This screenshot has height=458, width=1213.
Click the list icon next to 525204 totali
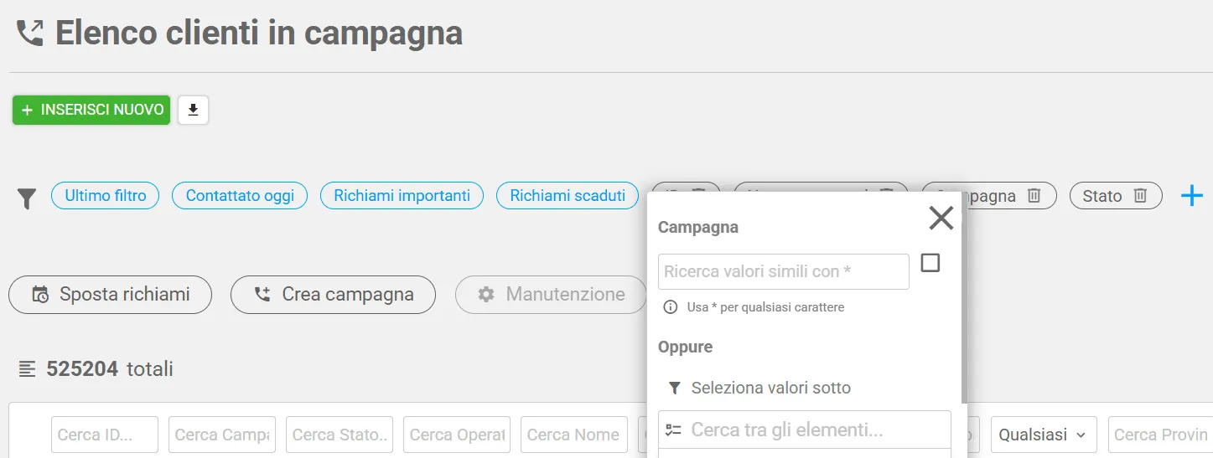28,369
